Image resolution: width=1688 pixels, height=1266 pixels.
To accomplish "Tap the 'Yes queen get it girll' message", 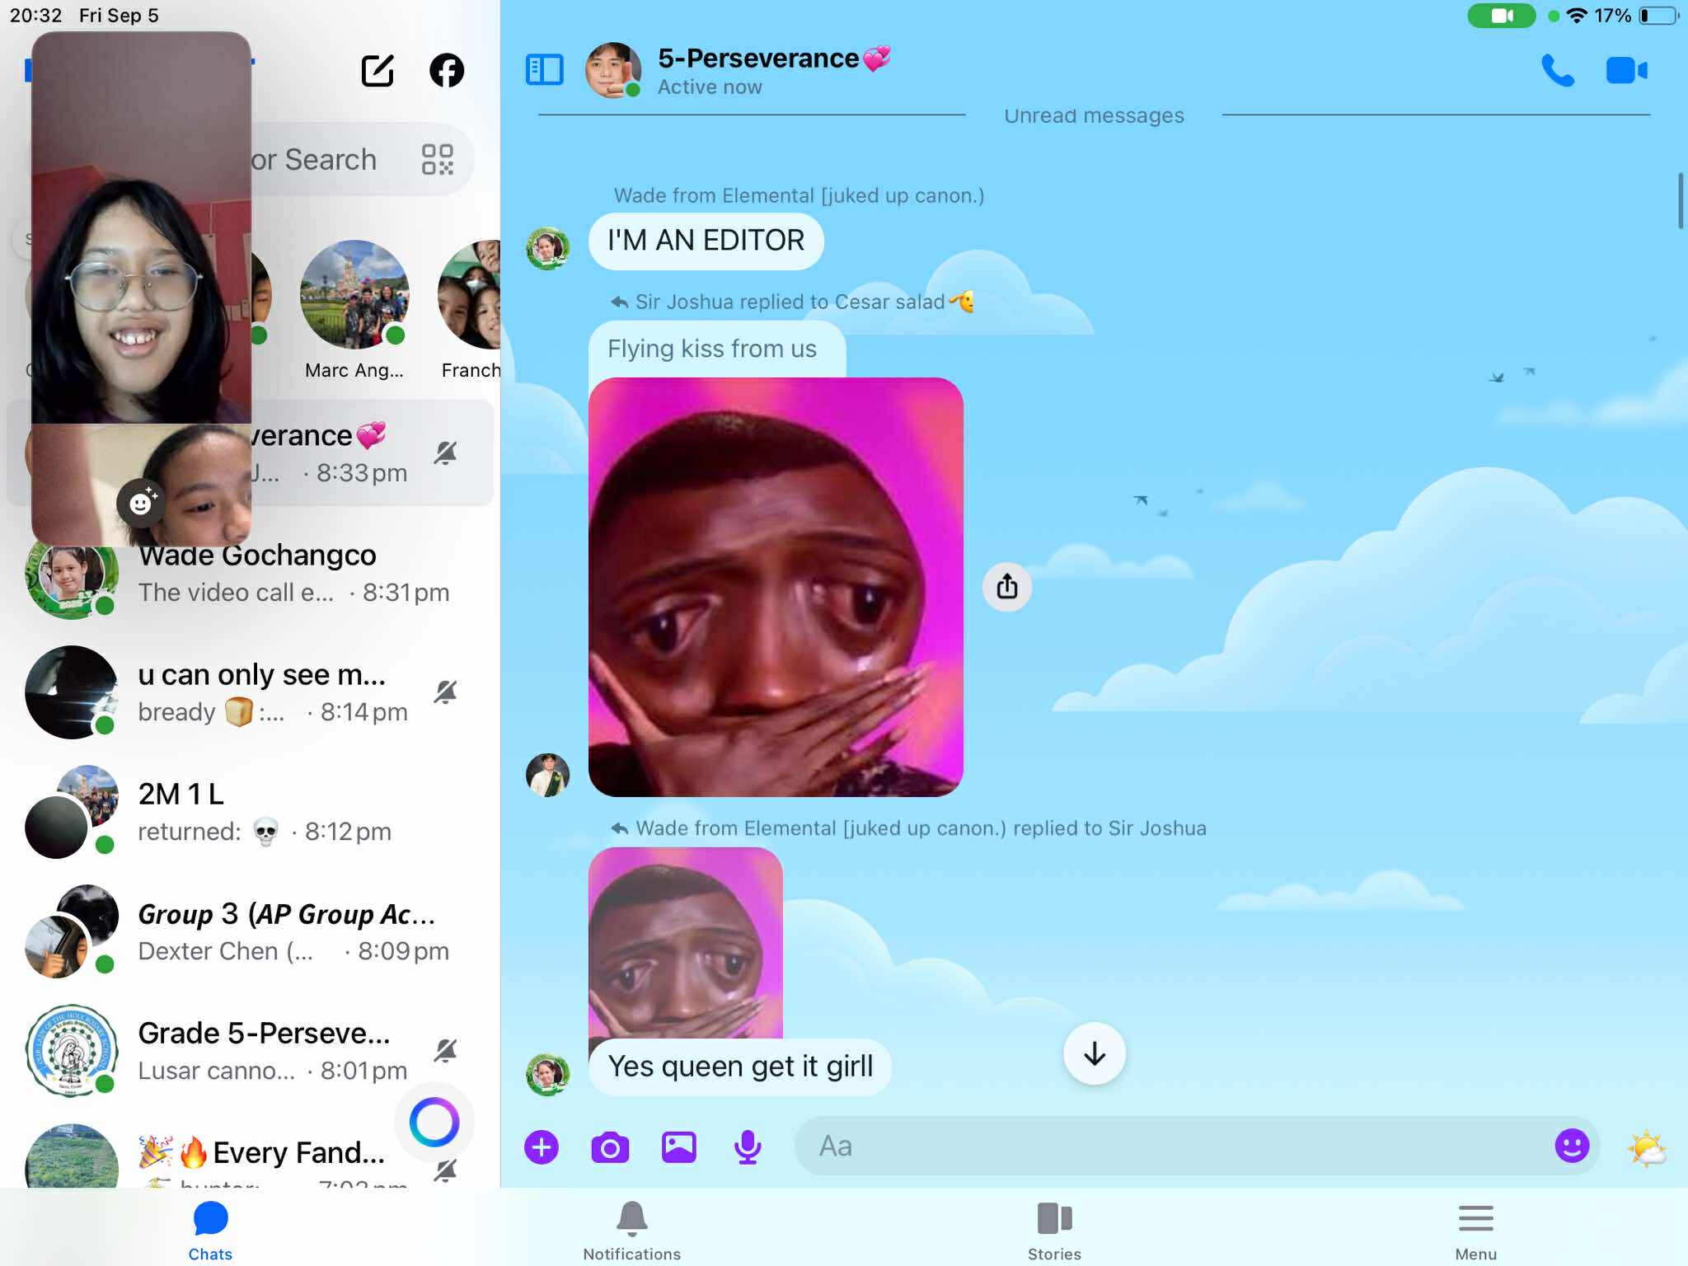I will [740, 1067].
